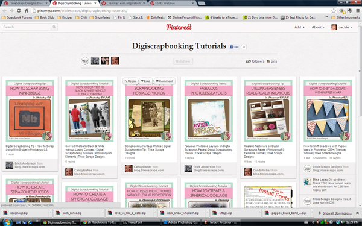Screen dimensions: 362x226
Task: Click Erick Anderson avatar under Photoless Layouts pin
Action: pyautogui.click(x=188, y=168)
